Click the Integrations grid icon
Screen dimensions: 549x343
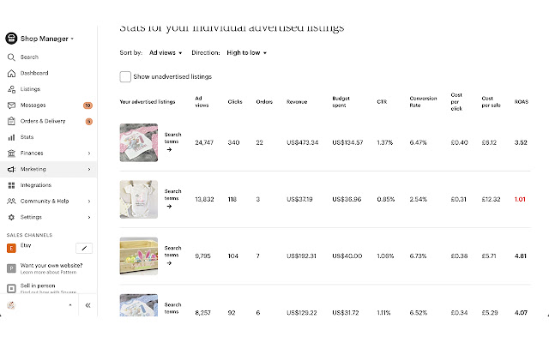[x=11, y=185]
